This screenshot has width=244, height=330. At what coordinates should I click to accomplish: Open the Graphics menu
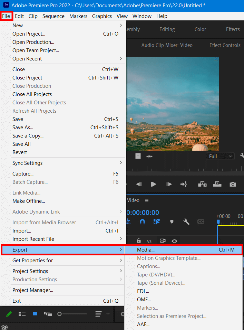102,16
